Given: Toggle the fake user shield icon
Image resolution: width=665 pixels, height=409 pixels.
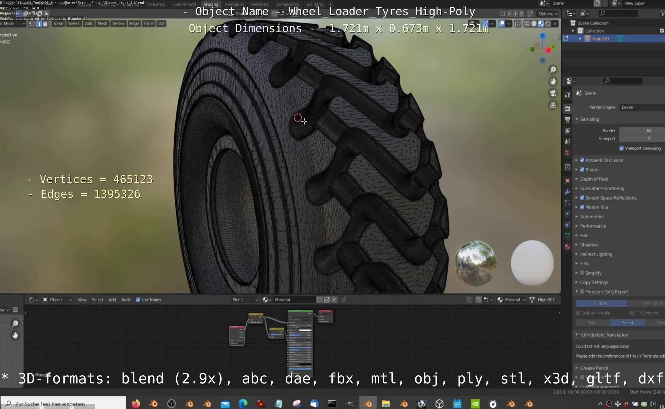Looking at the screenshot, I should (x=320, y=300).
